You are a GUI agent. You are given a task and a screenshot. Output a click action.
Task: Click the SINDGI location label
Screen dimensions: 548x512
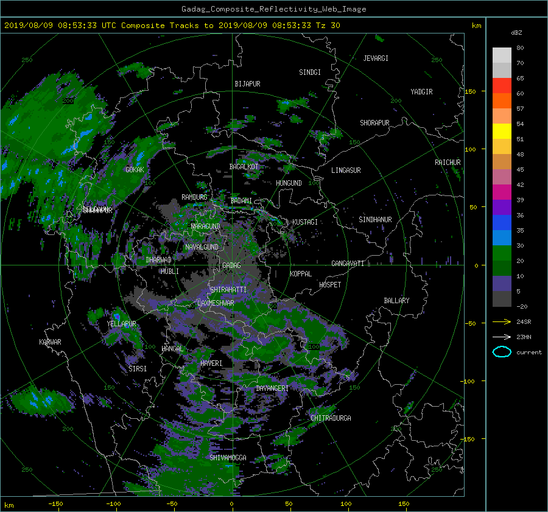(x=310, y=72)
